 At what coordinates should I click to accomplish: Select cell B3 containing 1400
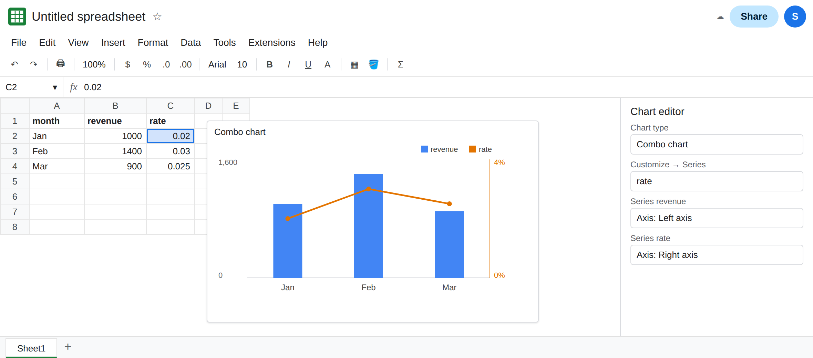pyautogui.click(x=115, y=151)
